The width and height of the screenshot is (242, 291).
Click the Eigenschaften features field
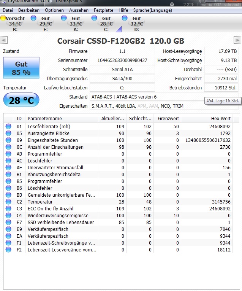[164, 106]
